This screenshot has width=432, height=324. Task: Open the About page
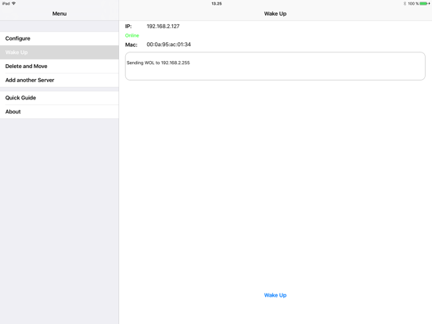[x=59, y=112]
